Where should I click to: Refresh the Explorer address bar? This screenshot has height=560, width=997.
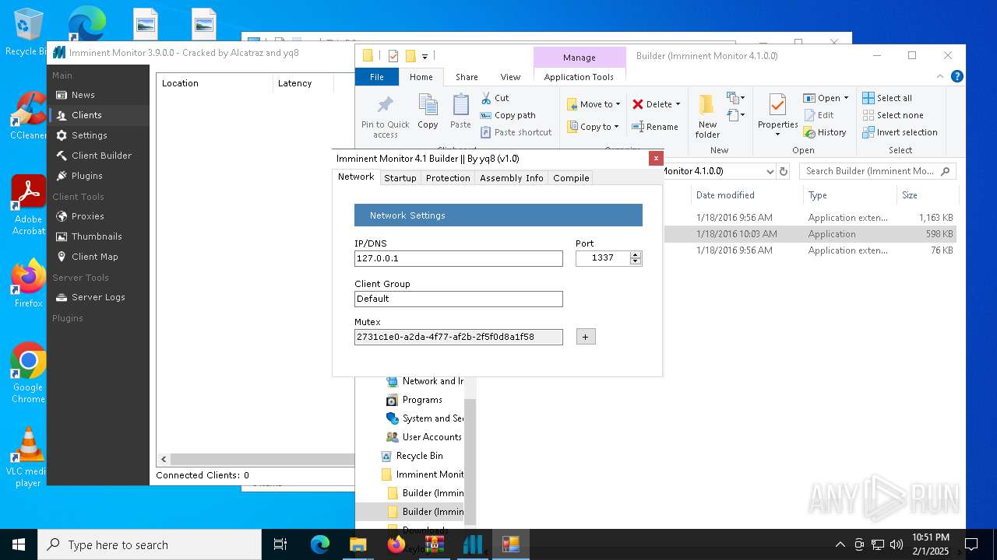784,171
